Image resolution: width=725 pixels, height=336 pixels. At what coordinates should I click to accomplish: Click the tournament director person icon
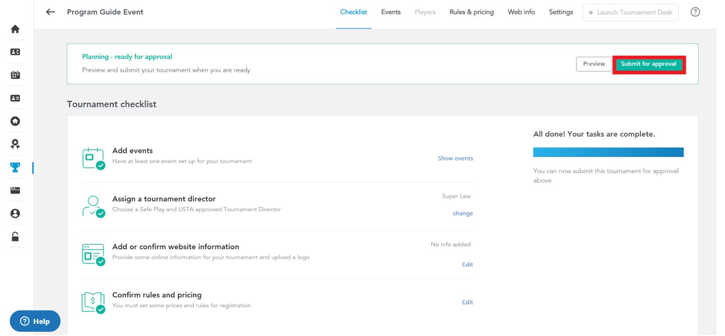pos(93,206)
